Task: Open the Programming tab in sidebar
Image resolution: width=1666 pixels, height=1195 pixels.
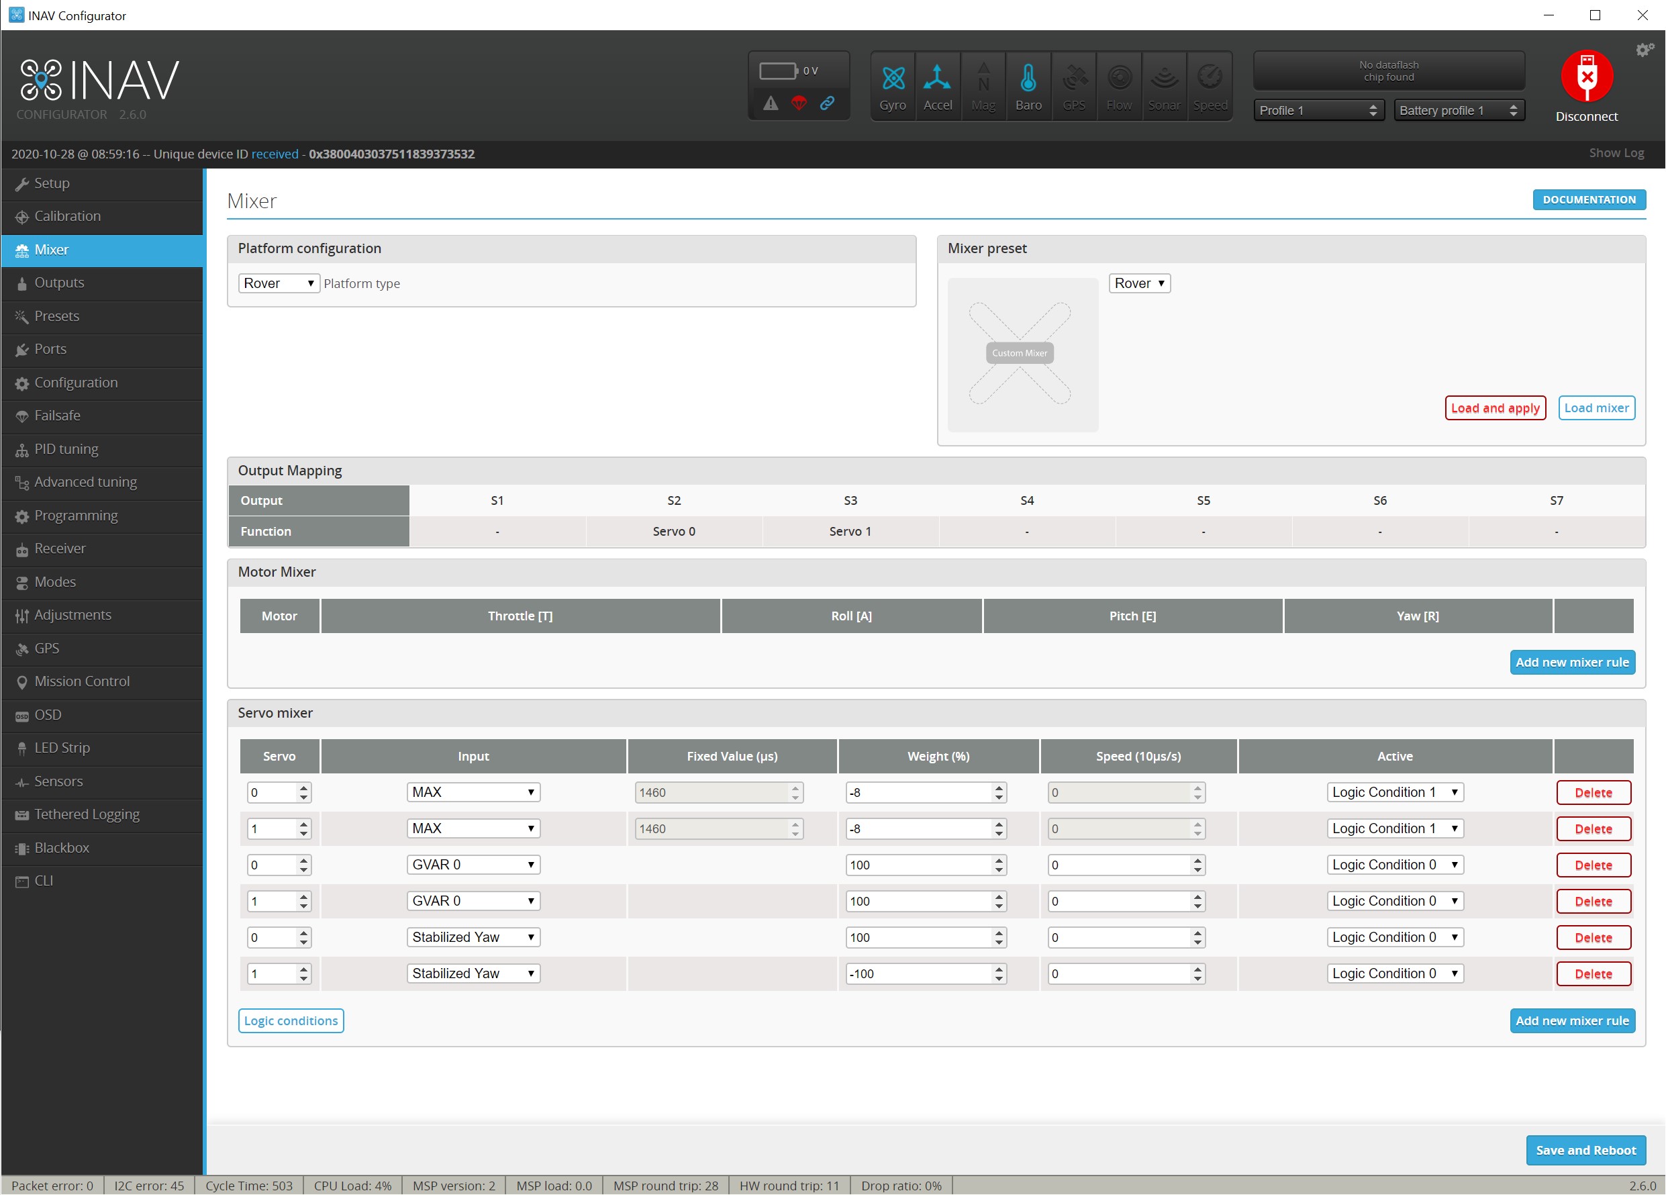Action: pos(76,516)
